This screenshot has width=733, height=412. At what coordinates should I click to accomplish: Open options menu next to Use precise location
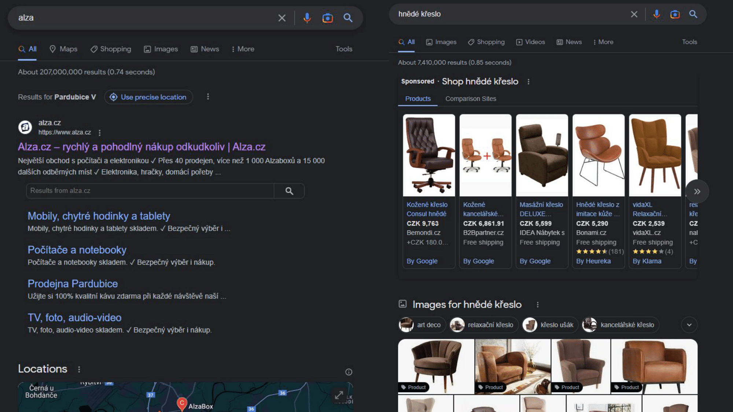coord(208,97)
